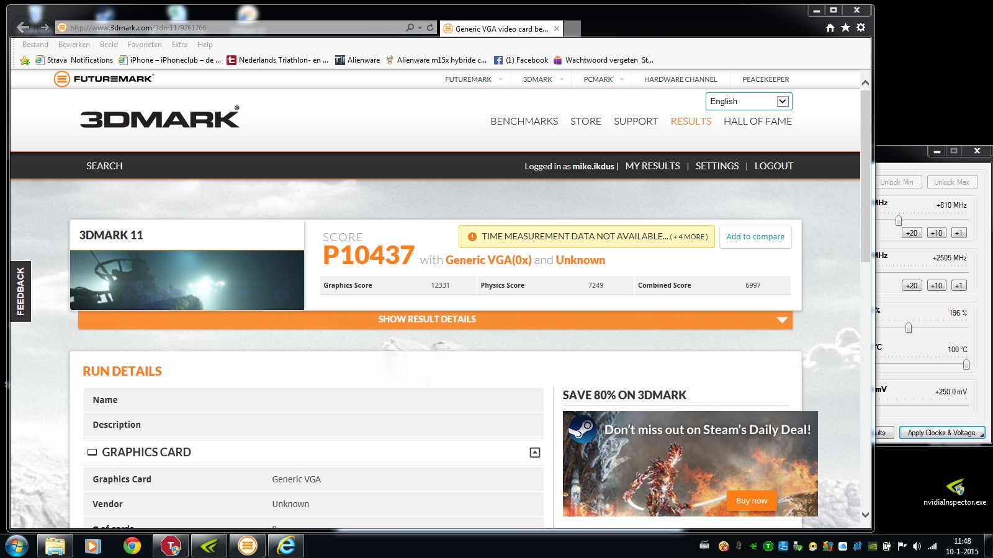
Task: Click MY RESULTS link
Action: click(x=652, y=166)
